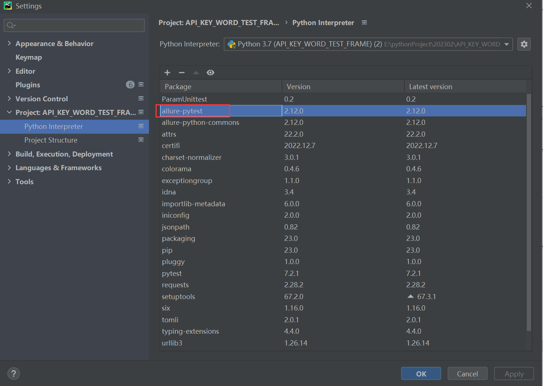Click the OK button

[x=421, y=373]
